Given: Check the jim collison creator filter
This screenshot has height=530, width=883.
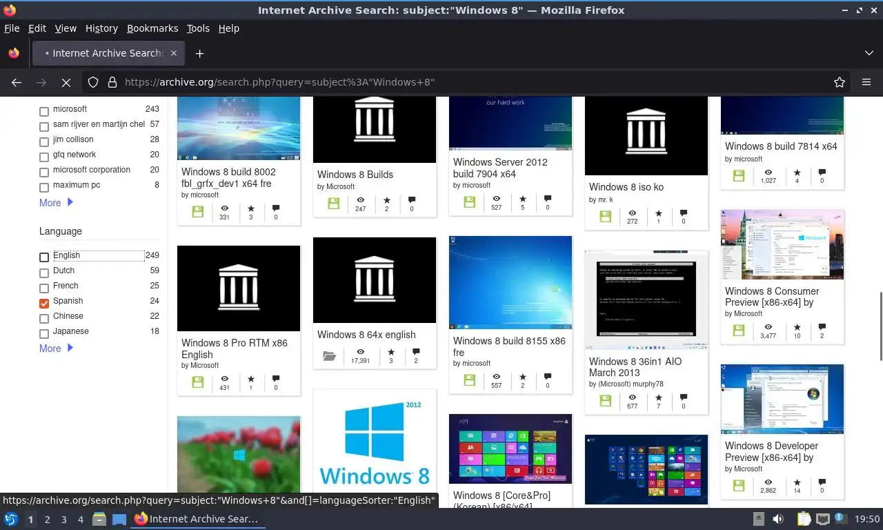Looking at the screenshot, I should point(44,141).
